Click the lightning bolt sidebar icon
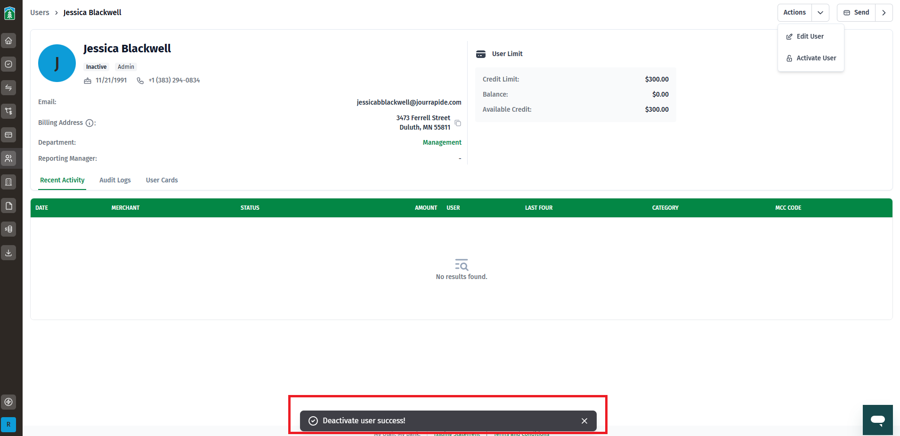Screen dimensions: 900x436 click(8, 402)
